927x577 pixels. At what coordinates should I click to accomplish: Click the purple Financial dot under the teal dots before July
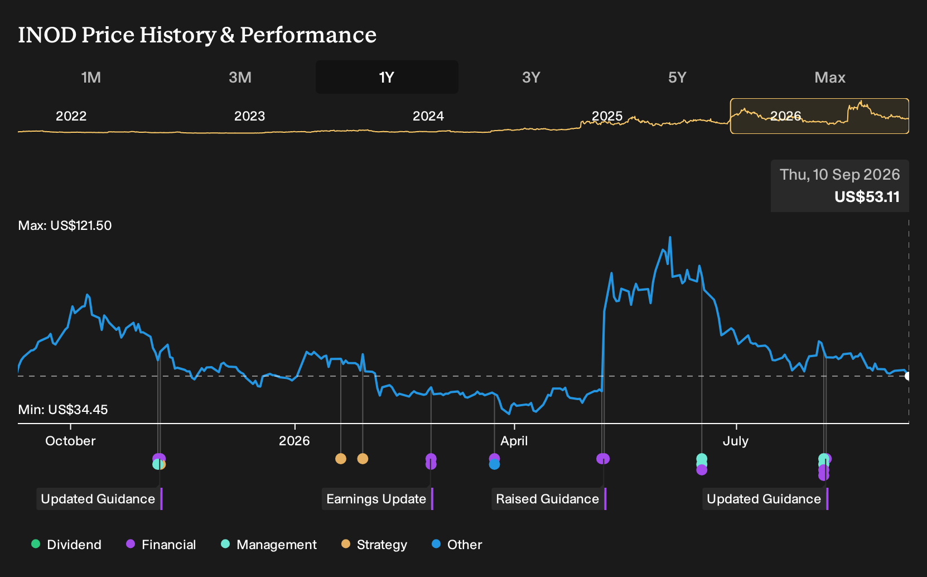pyautogui.click(x=702, y=470)
